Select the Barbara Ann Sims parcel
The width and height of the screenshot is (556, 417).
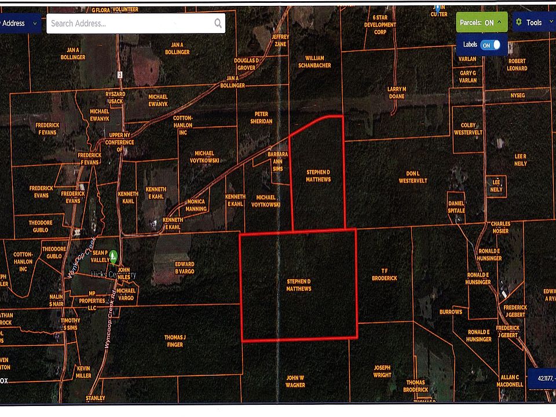(x=277, y=162)
